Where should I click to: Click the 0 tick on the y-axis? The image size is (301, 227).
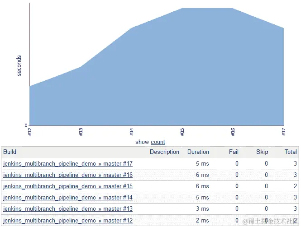tap(26, 125)
